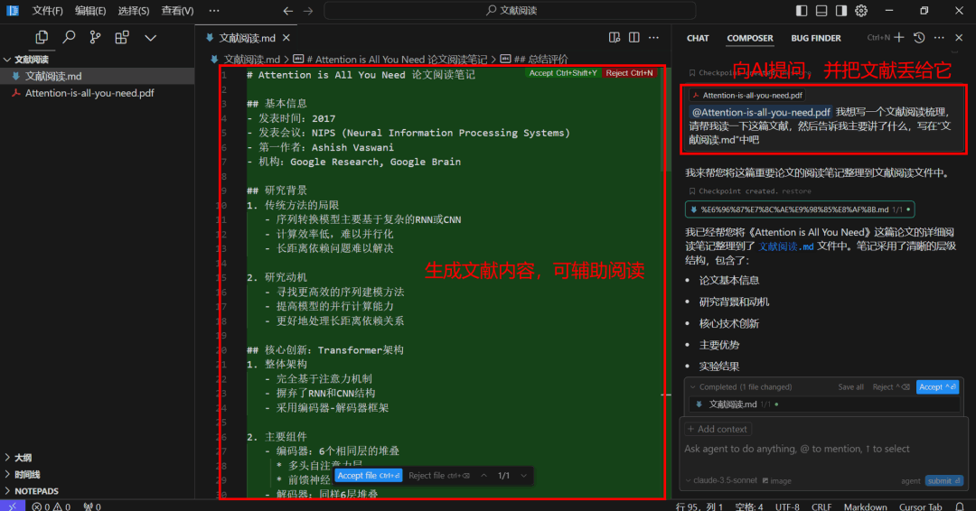Open the 选择(S) menu
The width and height of the screenshot is (976, 511).
133,11
